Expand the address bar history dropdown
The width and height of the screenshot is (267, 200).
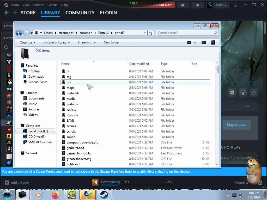tap(145, 33)
